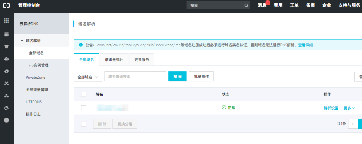The width and height of the screenshot is (362, 144).
Task: Click the 操作 column header
Action: [x=327, y=94]
